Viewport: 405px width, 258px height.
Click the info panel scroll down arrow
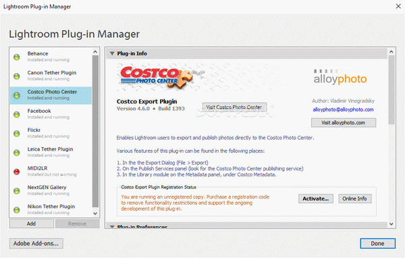point(391,224)
